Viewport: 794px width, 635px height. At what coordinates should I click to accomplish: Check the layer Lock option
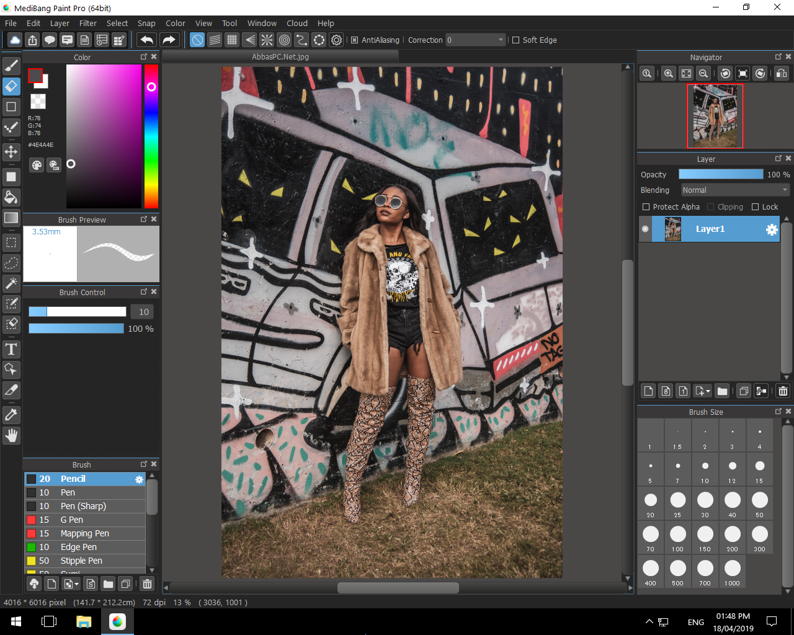[x=755, y=207]
